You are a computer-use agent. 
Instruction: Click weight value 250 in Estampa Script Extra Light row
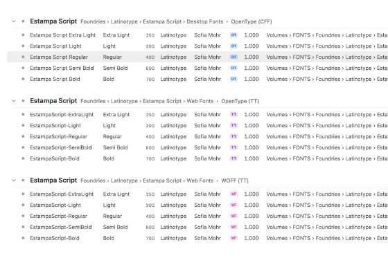[x=150, y=35]
